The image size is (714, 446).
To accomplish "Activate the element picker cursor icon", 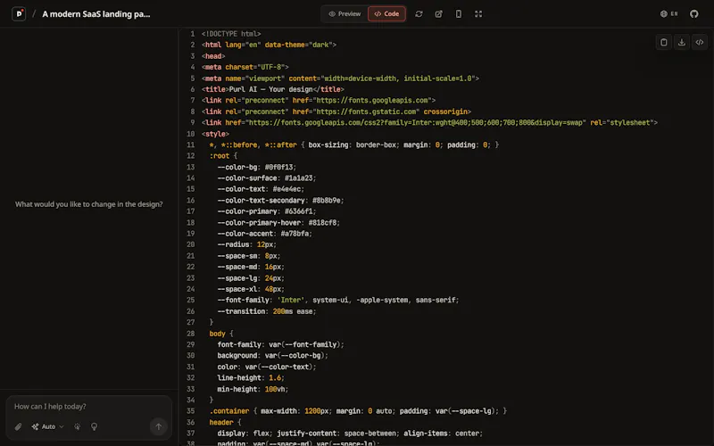I will point(78,427).
